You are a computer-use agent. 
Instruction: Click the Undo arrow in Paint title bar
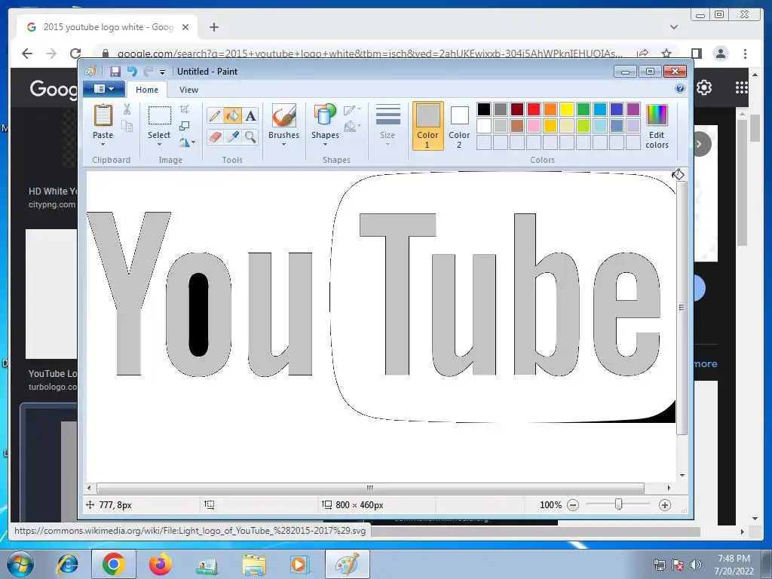(x=132, y=72)
